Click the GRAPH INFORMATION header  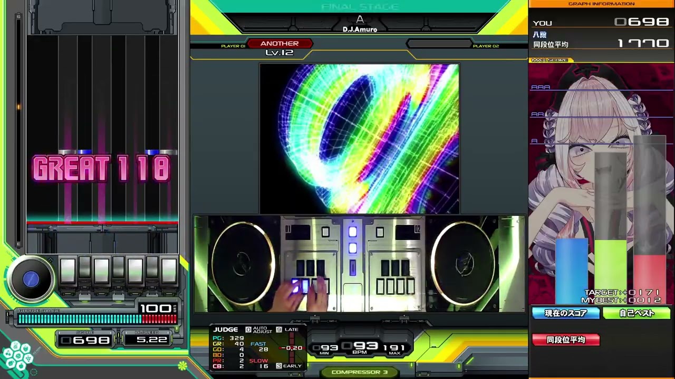tap(601, 4)
